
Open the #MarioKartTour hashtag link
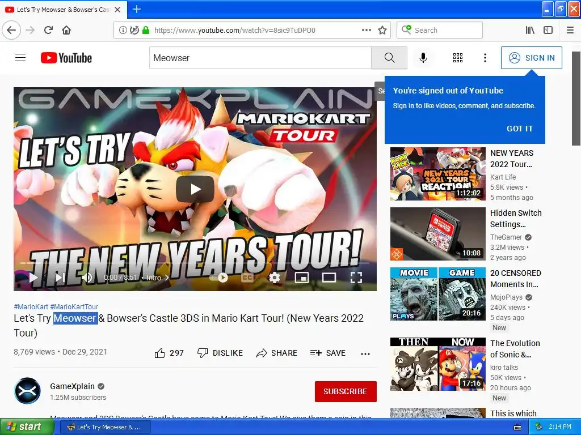(x=74, y=306)
